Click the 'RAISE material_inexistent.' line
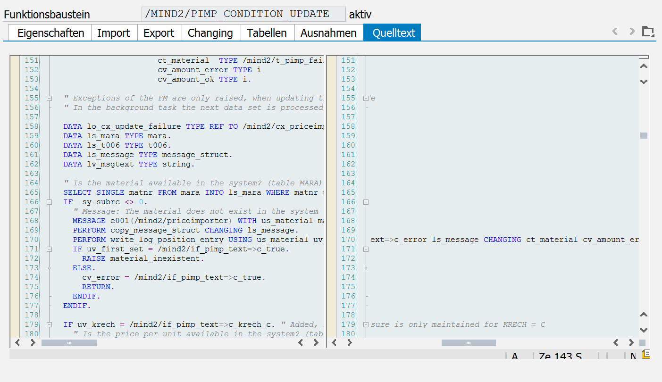662x382 pixels. coord(143,258)
